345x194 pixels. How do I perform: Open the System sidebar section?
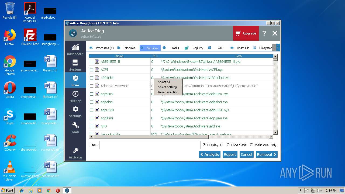click(x=75, y=65)
